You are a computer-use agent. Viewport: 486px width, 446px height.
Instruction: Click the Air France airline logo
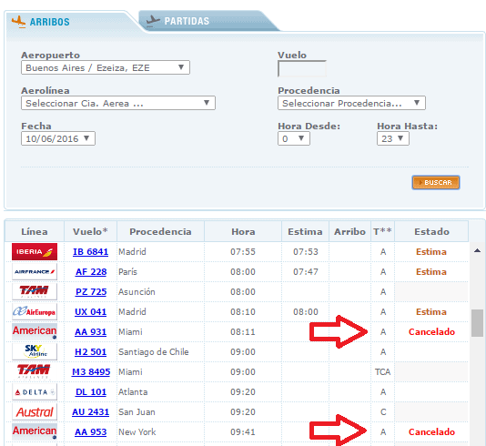pyautogui.click(x=35, y=272)
